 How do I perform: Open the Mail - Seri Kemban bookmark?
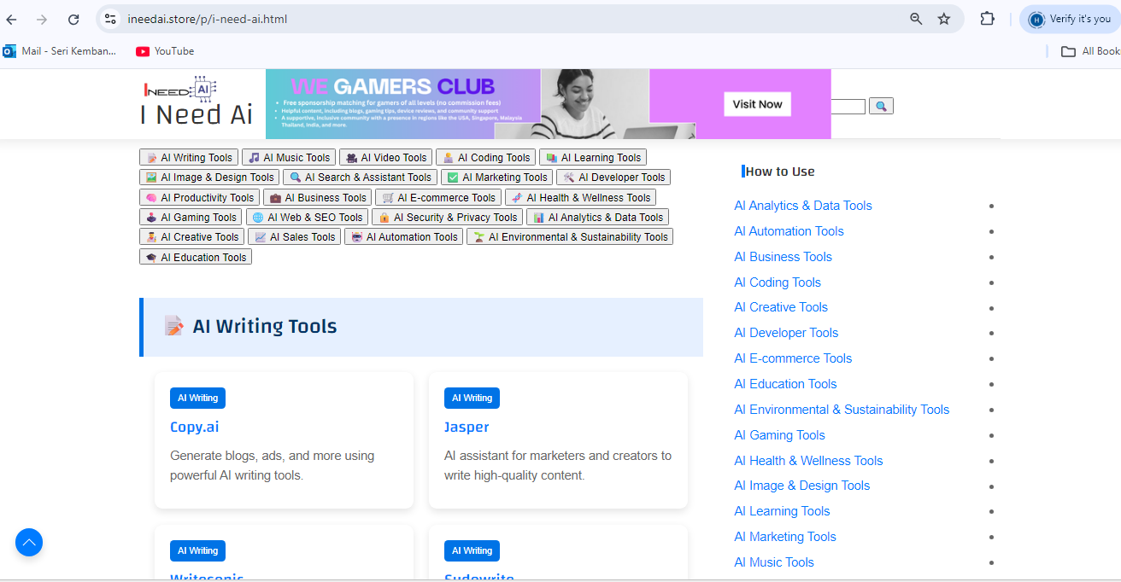point(60,51)
